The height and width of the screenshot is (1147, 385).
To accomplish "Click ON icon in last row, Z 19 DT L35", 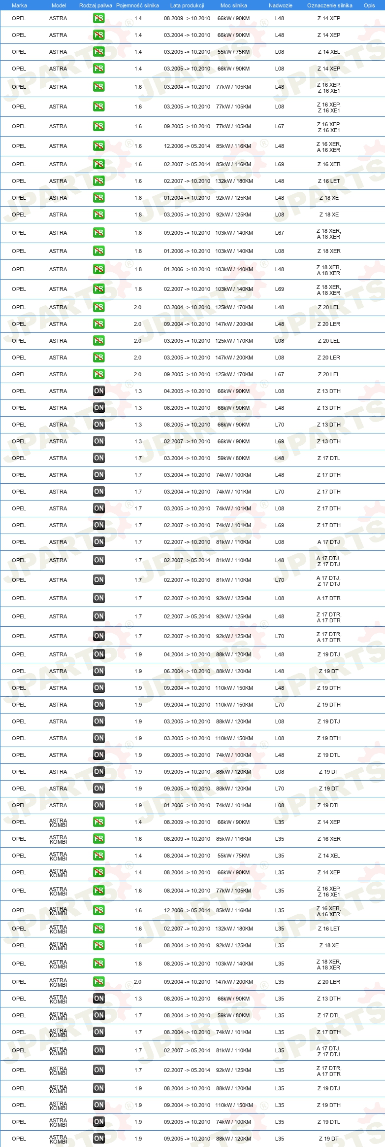I will (x=99, y=1139).
